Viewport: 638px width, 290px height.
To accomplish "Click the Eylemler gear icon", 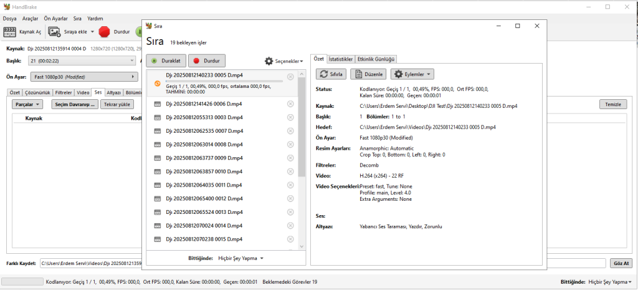I will pos(398,74).
